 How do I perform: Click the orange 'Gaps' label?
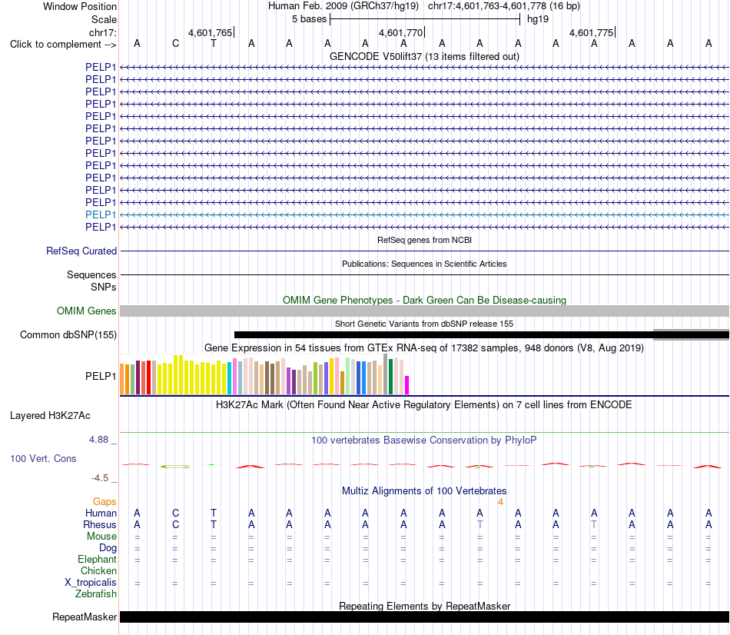(105, 501)
